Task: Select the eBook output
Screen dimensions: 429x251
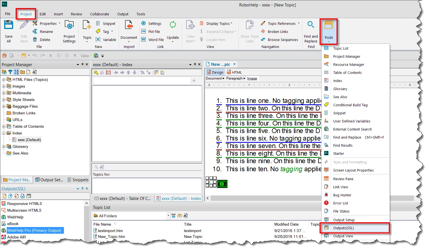Action: [x=13, y=224]
